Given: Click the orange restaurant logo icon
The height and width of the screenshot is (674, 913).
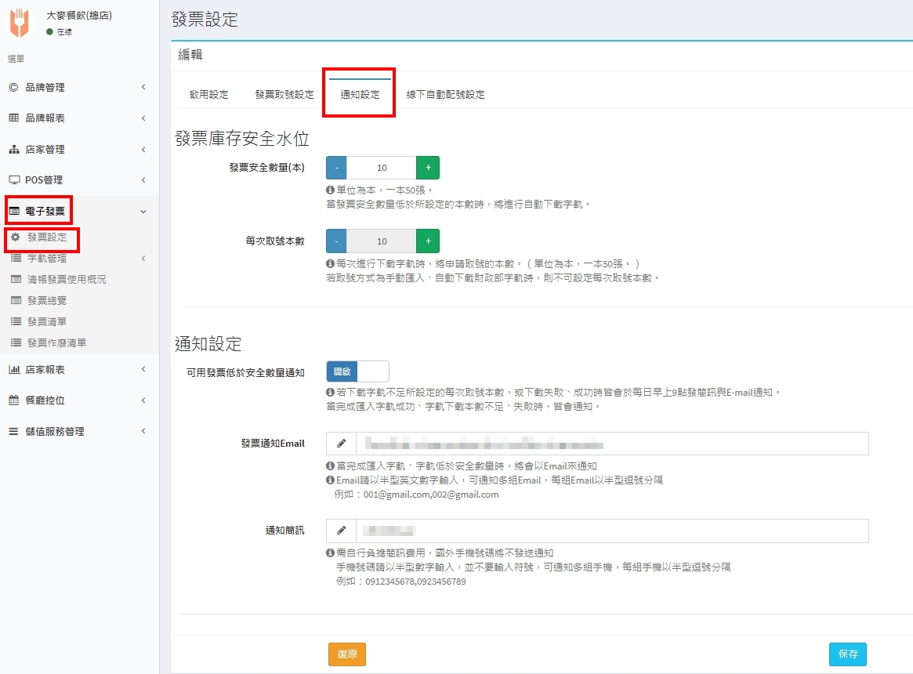Looking at the screenshot, I should coord(19,24).
